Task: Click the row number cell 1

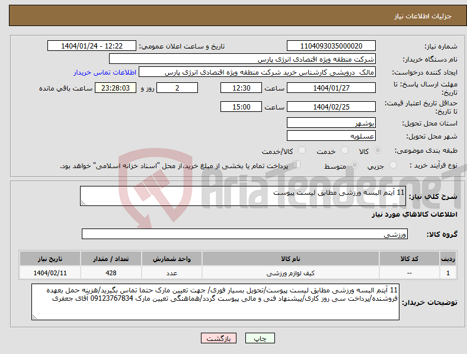Action: (447, 272)
